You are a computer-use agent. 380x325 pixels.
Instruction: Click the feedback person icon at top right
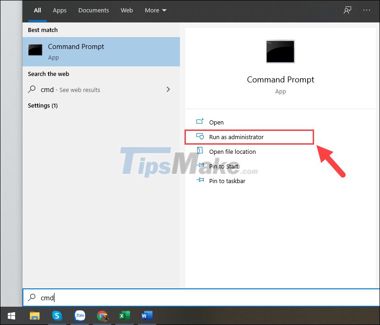347,10
